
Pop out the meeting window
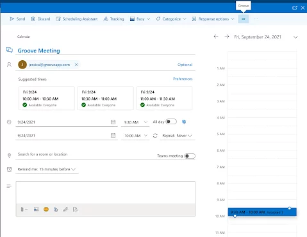point(295,8)
